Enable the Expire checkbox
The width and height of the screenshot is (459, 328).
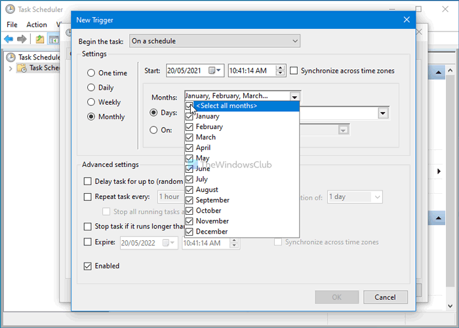pos(87,242)
